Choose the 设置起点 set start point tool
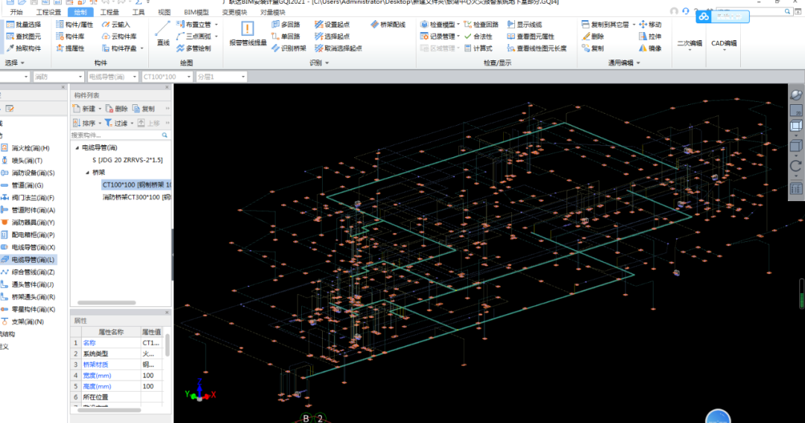 point(332,24)
